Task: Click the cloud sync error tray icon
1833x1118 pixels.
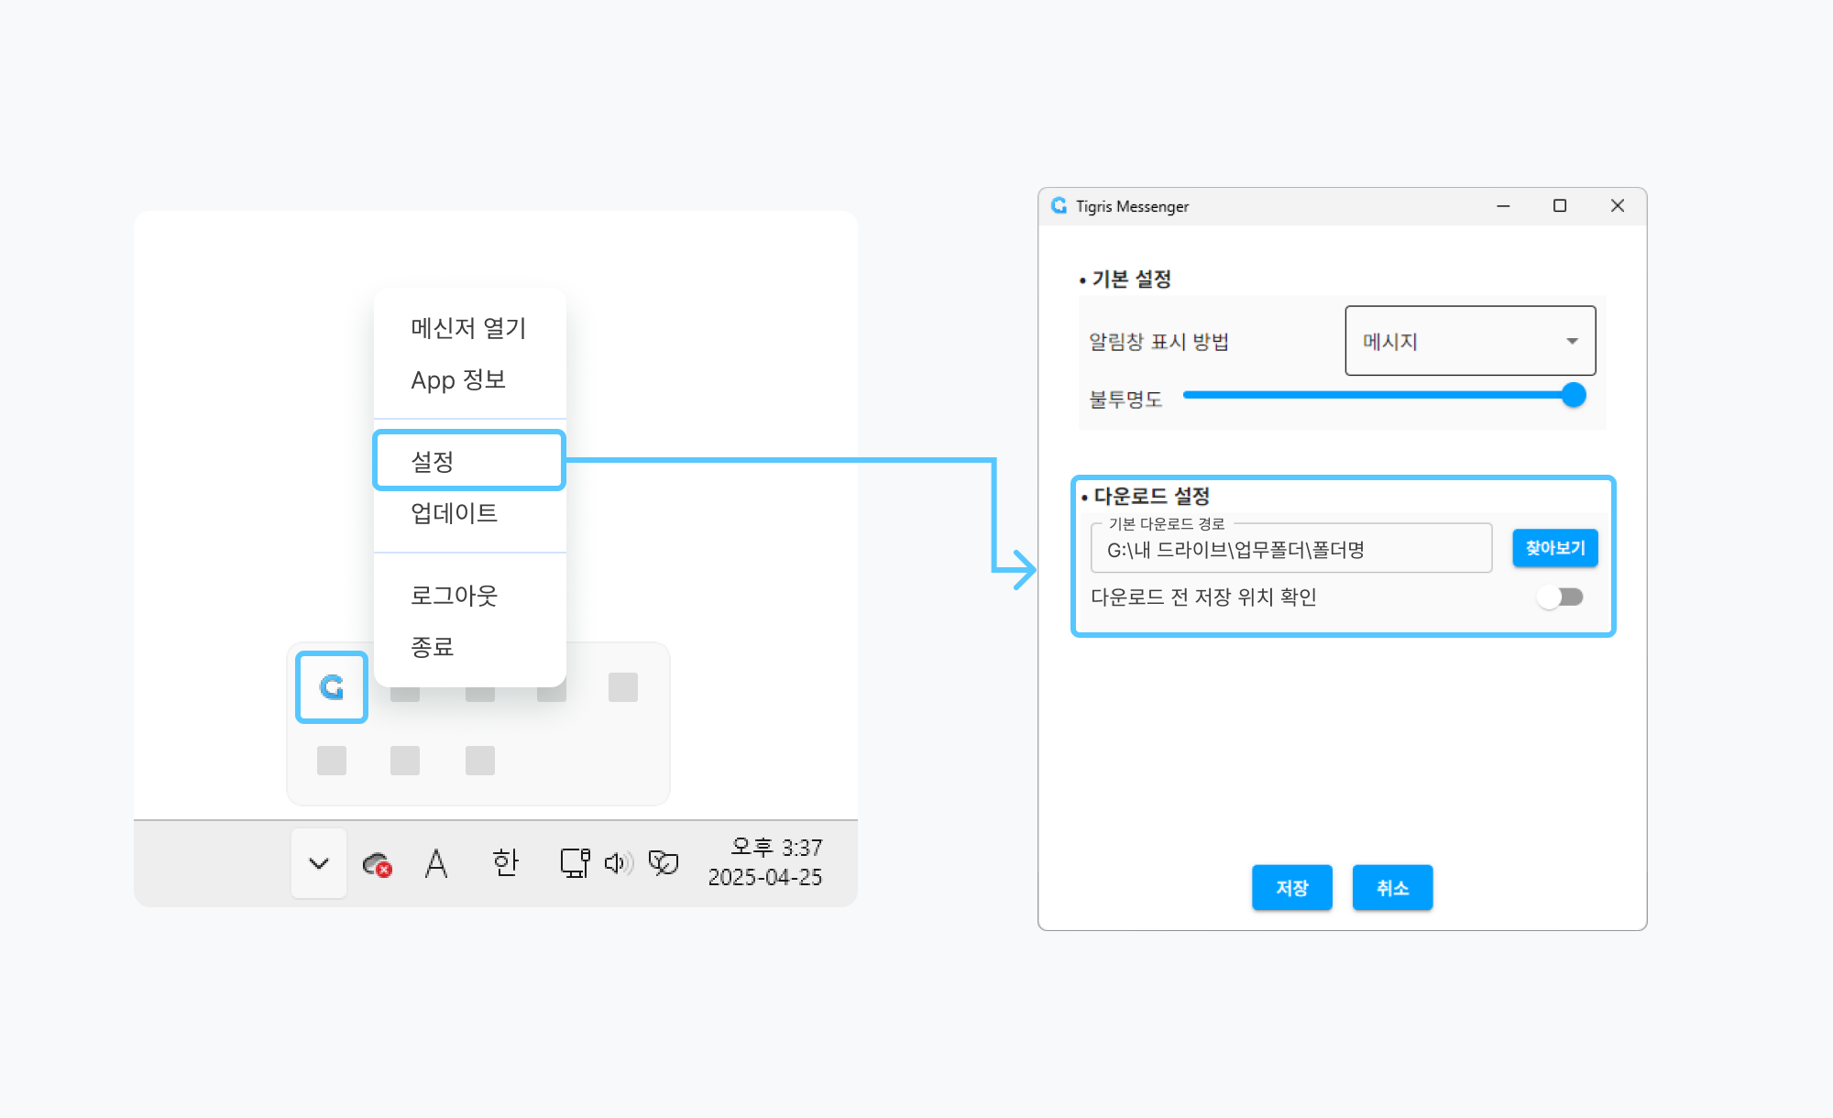Action: [x=377, y=863]
